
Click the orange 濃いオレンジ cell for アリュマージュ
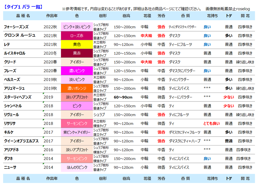pyautogui.click(x=77, y=89)
